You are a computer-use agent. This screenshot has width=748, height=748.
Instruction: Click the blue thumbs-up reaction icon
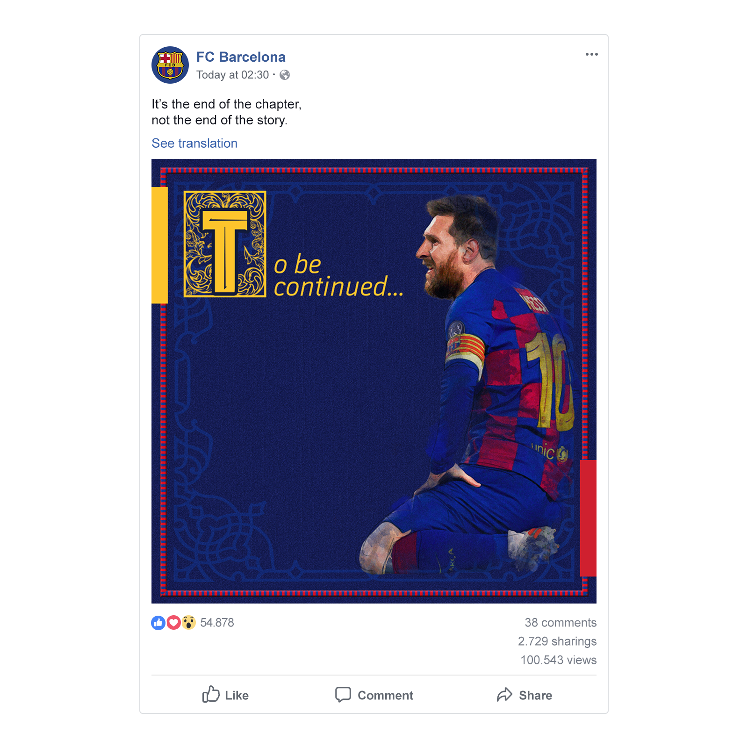point(158,623)
